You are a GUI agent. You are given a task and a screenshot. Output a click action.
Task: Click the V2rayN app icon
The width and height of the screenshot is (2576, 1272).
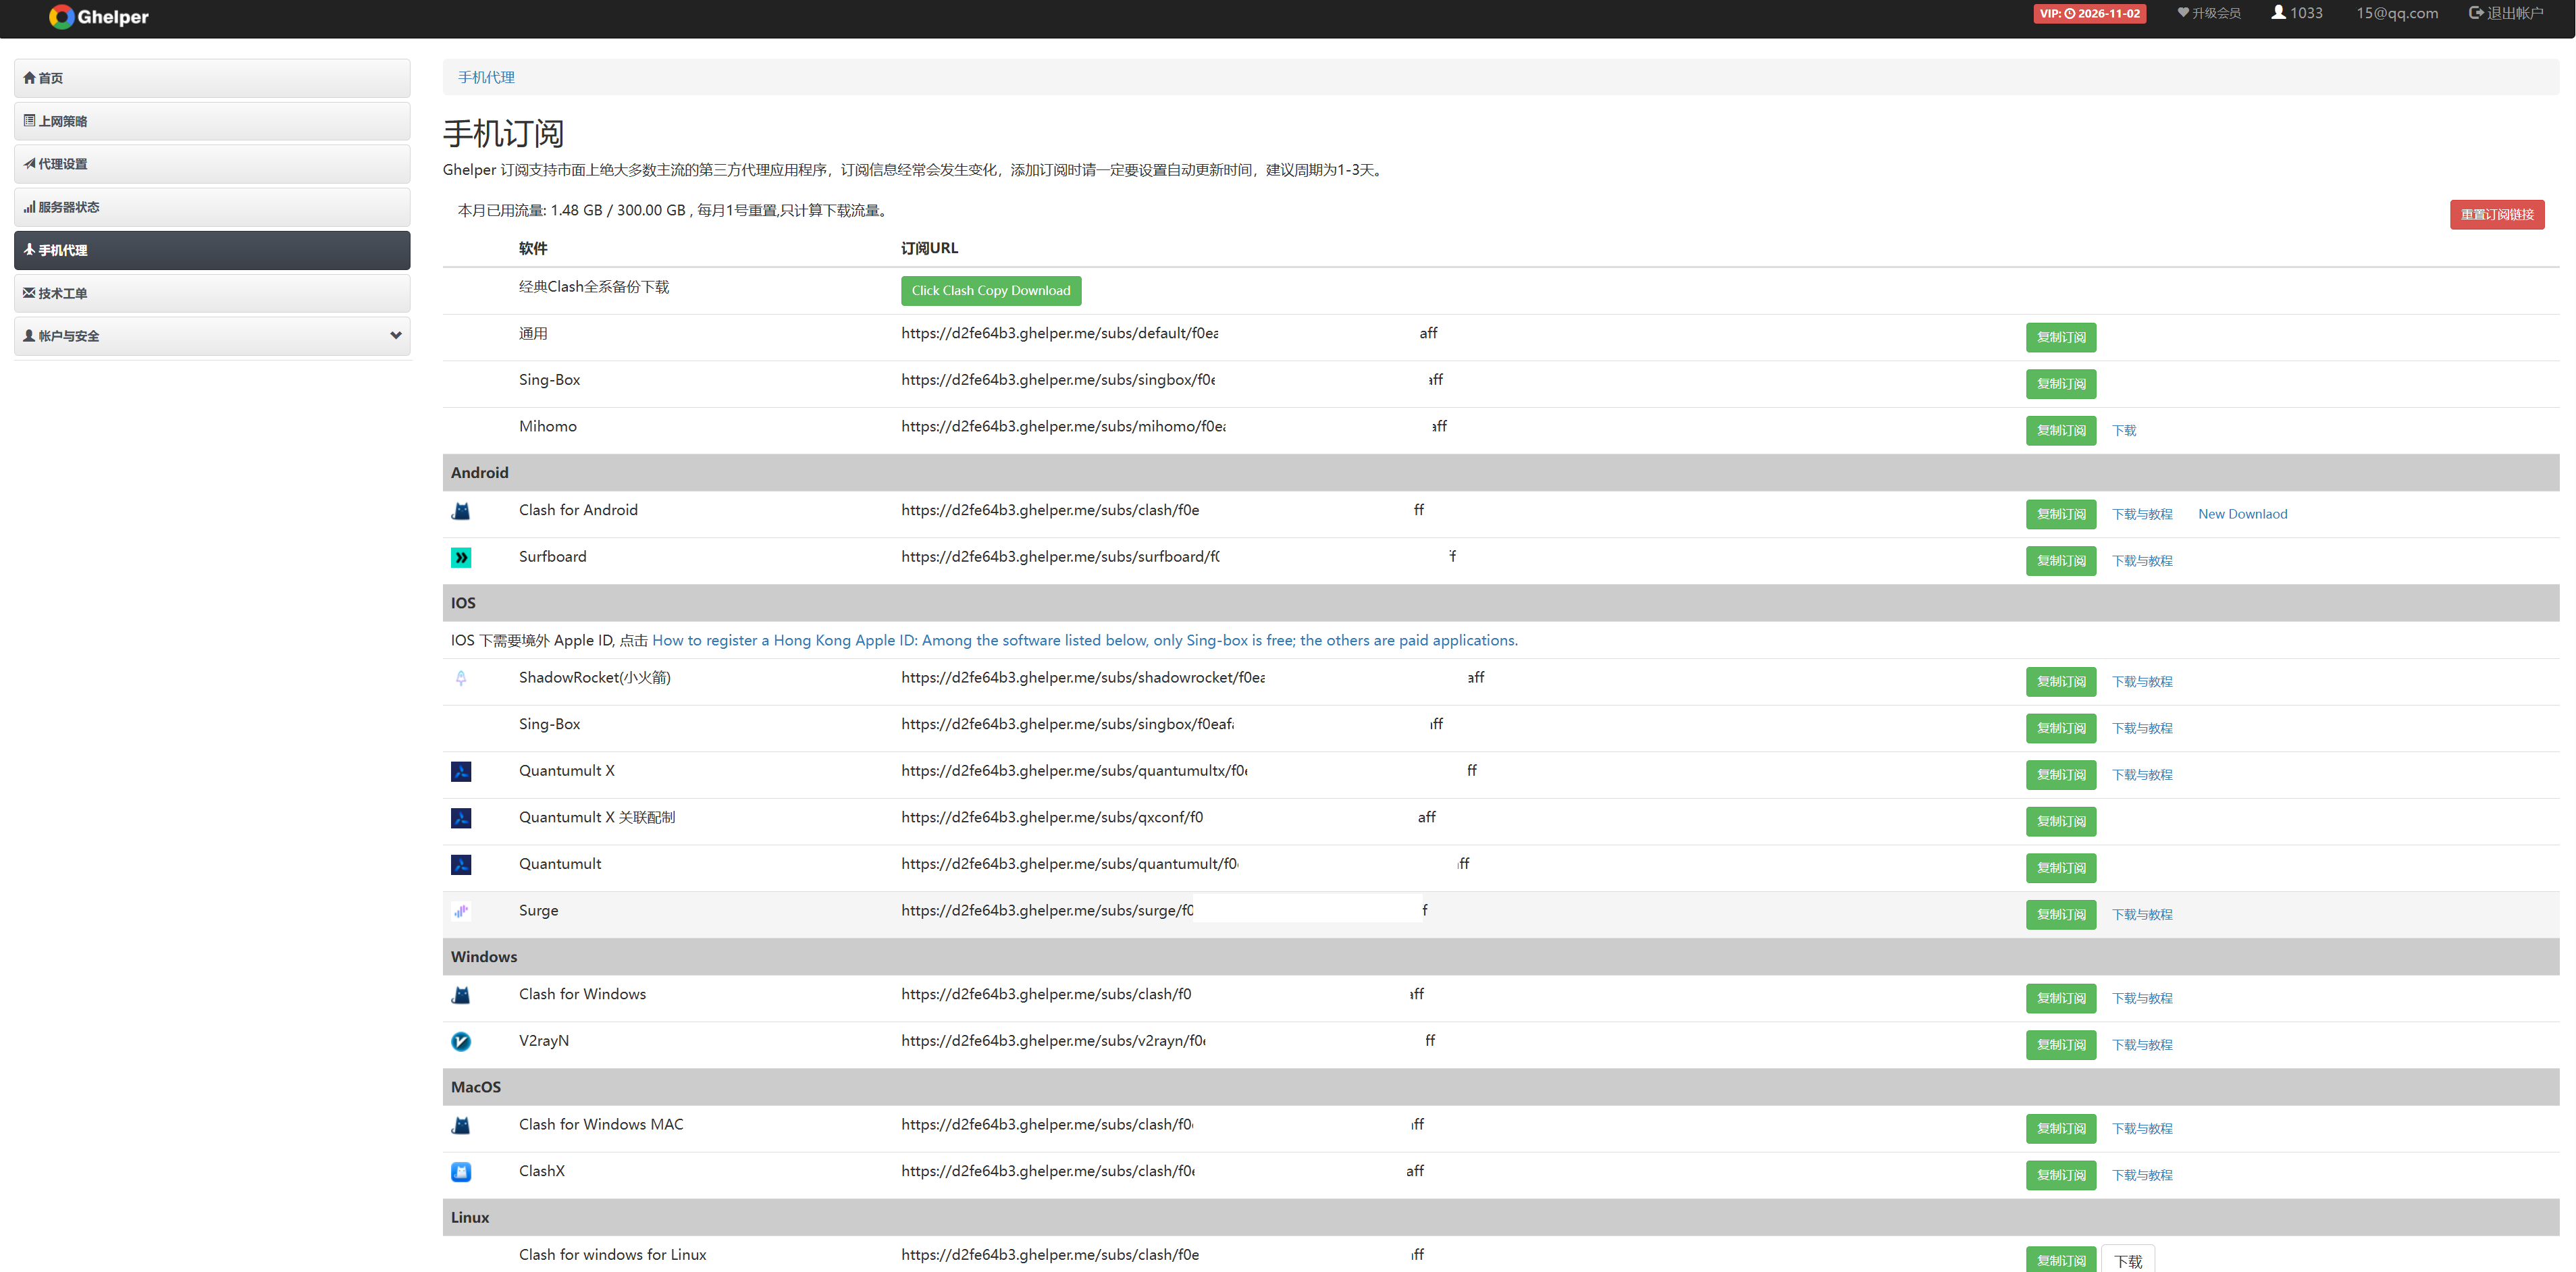(460, 1042)
